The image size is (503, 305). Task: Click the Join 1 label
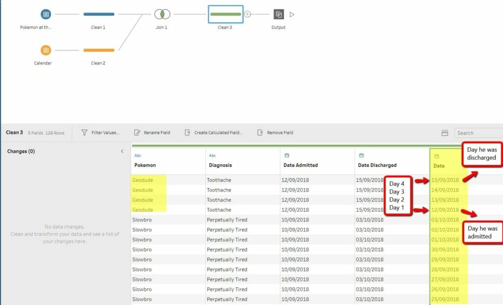[162, 28]
